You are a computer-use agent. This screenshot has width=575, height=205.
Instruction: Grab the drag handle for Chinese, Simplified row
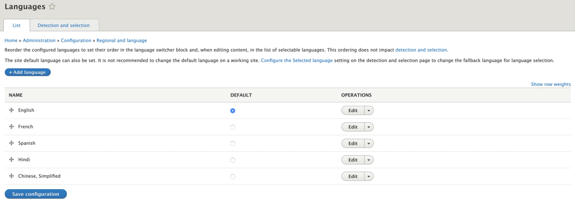pos(11,176)
